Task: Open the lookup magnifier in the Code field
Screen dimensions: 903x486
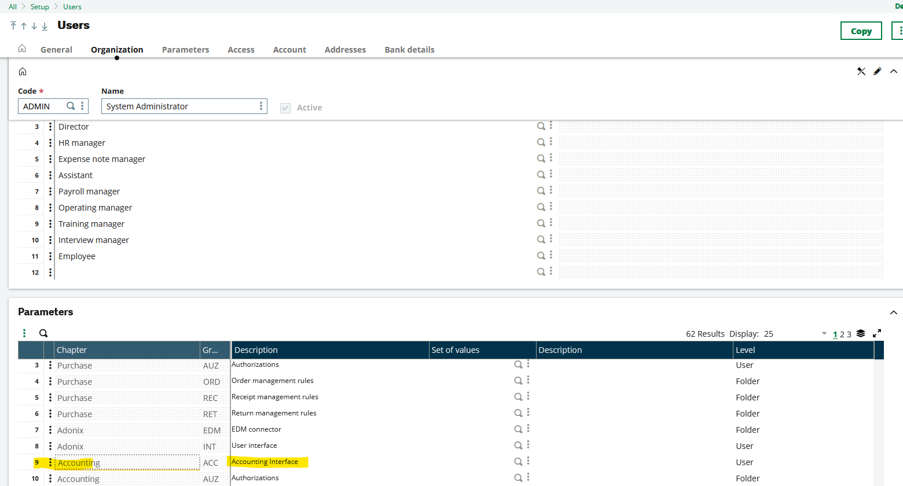Action: 72,106
